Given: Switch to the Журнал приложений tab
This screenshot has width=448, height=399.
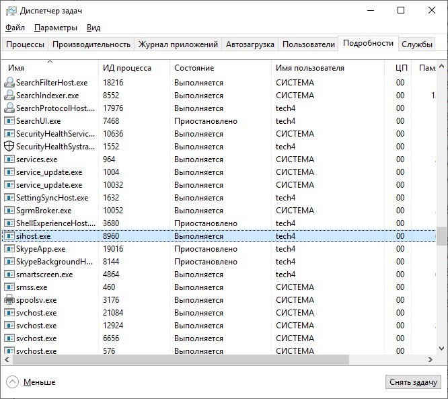Looking at the screenshot, I should click(x=178, y=44).
